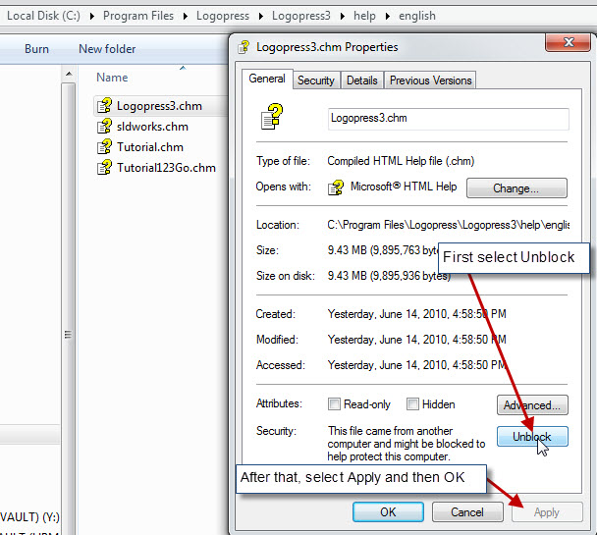Screen dimensions: 597x535
Task: Click the filename field Logopress3.chm
Action: pyautogui.click(x=449, y=119)
